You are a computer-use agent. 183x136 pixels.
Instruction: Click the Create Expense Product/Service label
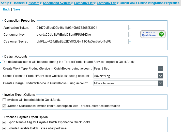click(46, 76)
